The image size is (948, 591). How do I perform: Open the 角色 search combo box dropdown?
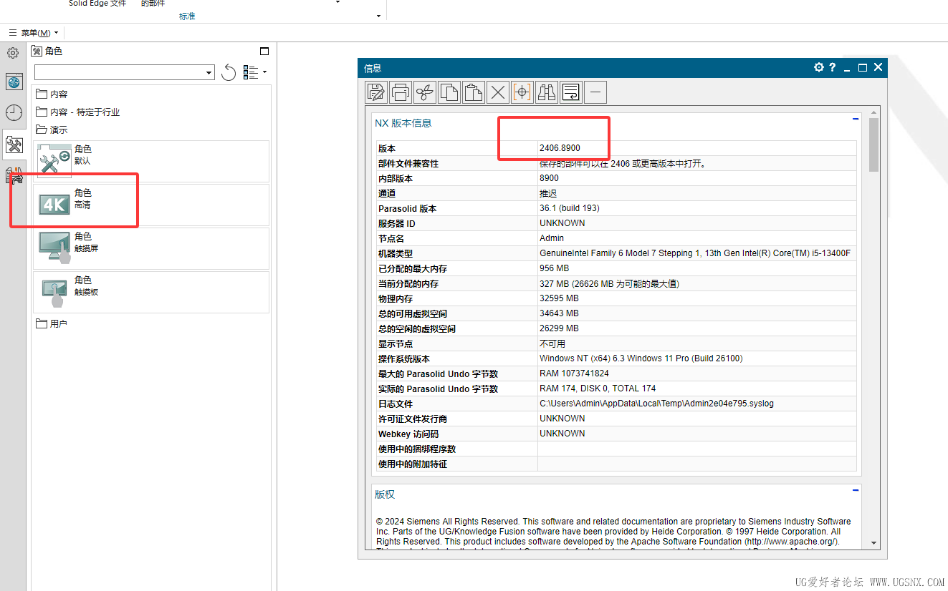(x=209, y=73)
